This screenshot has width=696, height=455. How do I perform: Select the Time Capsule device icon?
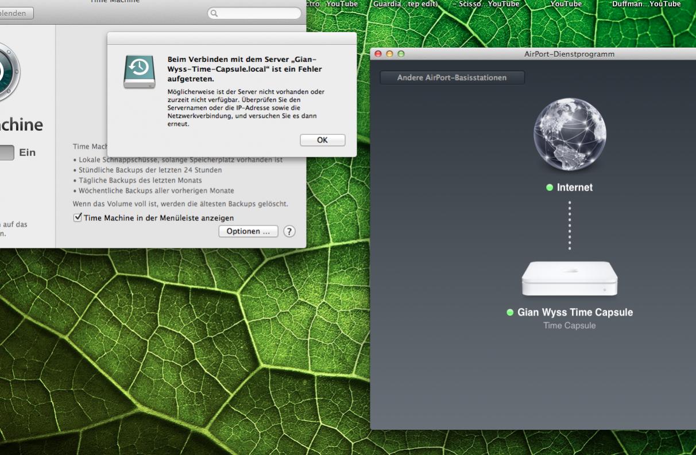[x=569, y=278]
